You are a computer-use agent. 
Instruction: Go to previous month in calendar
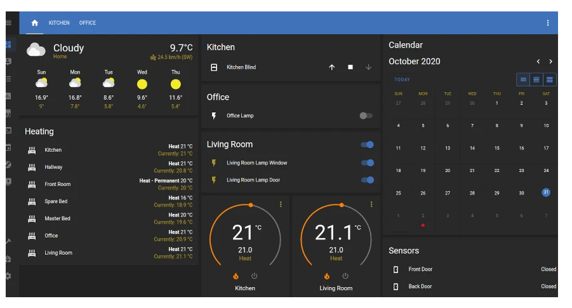pyautogui.click(x=538, y=62)
